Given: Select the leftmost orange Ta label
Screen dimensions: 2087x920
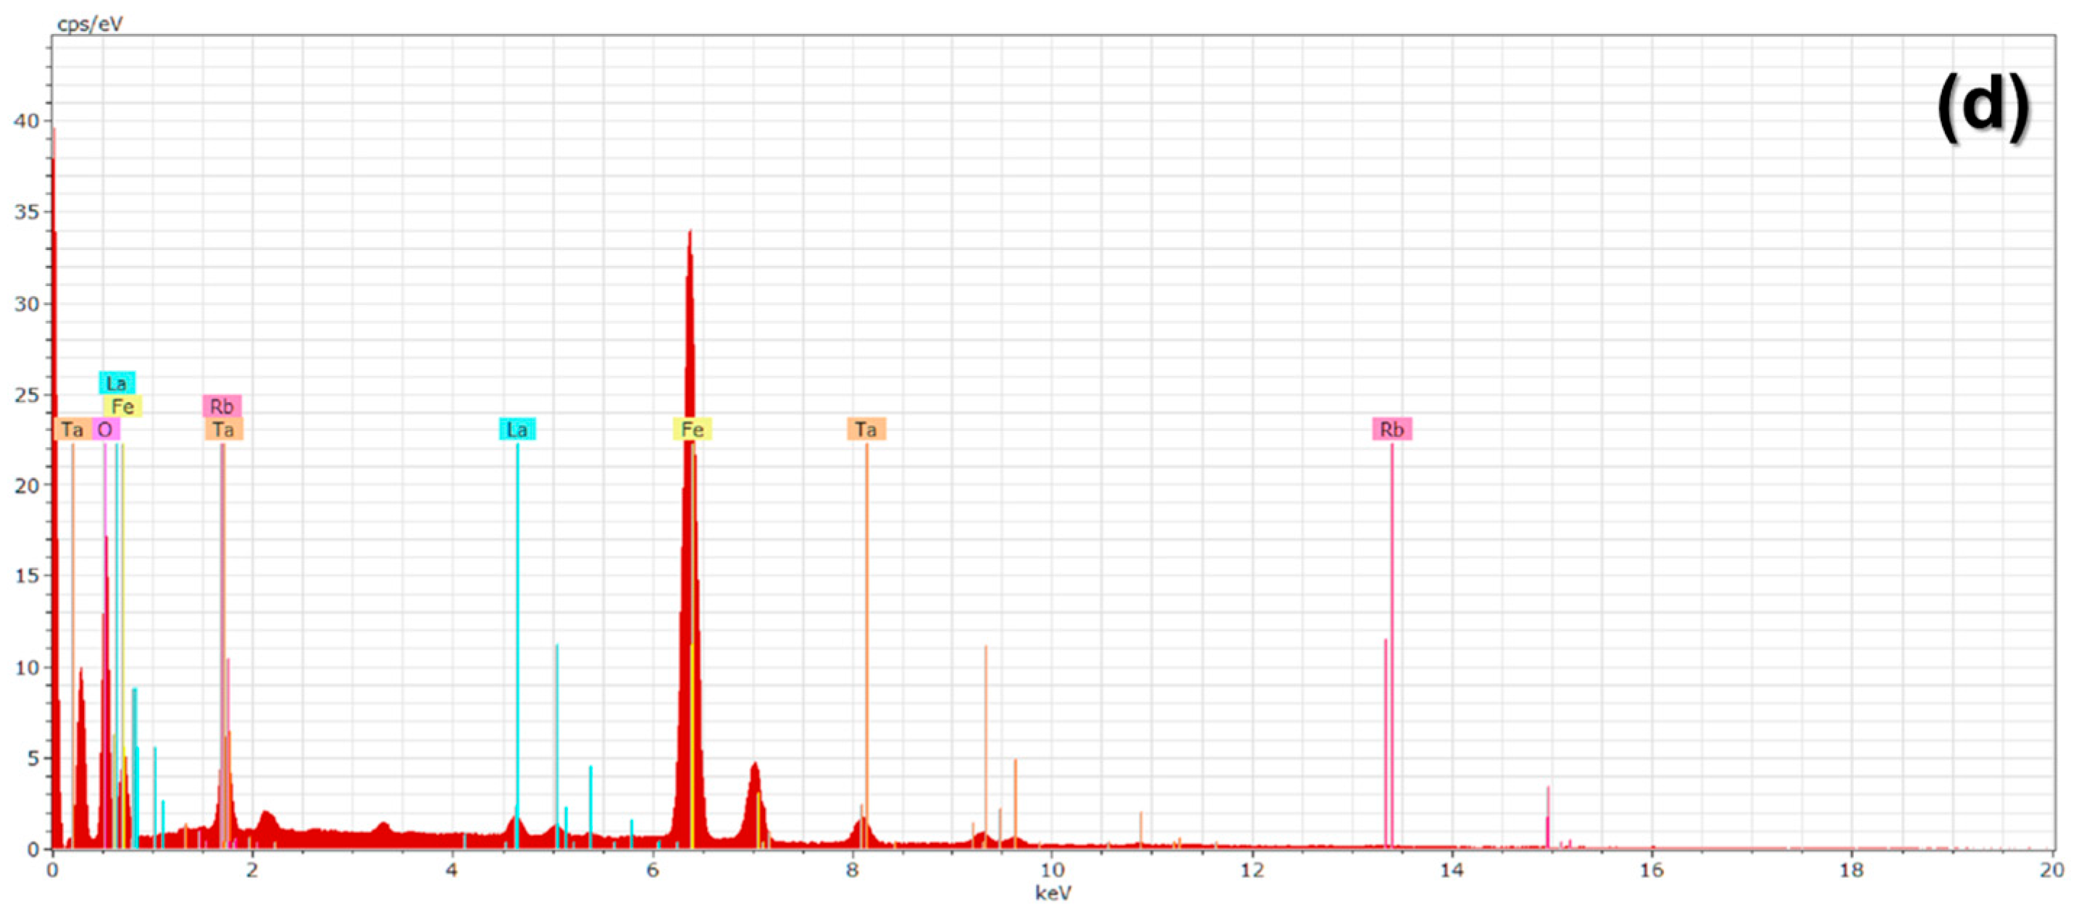Looking at the screenshot, I should click(x=72, y=430).
